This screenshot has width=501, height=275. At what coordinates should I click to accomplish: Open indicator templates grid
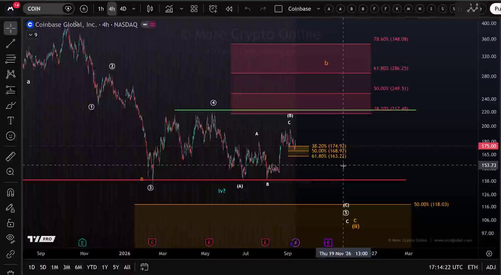coord(194,9)
